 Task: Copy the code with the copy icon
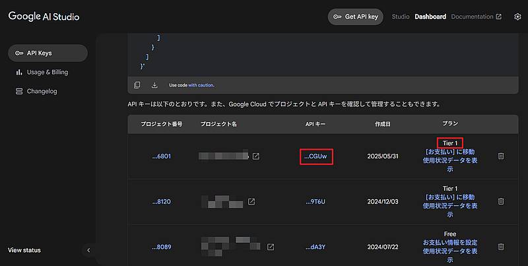coord(137,85)
